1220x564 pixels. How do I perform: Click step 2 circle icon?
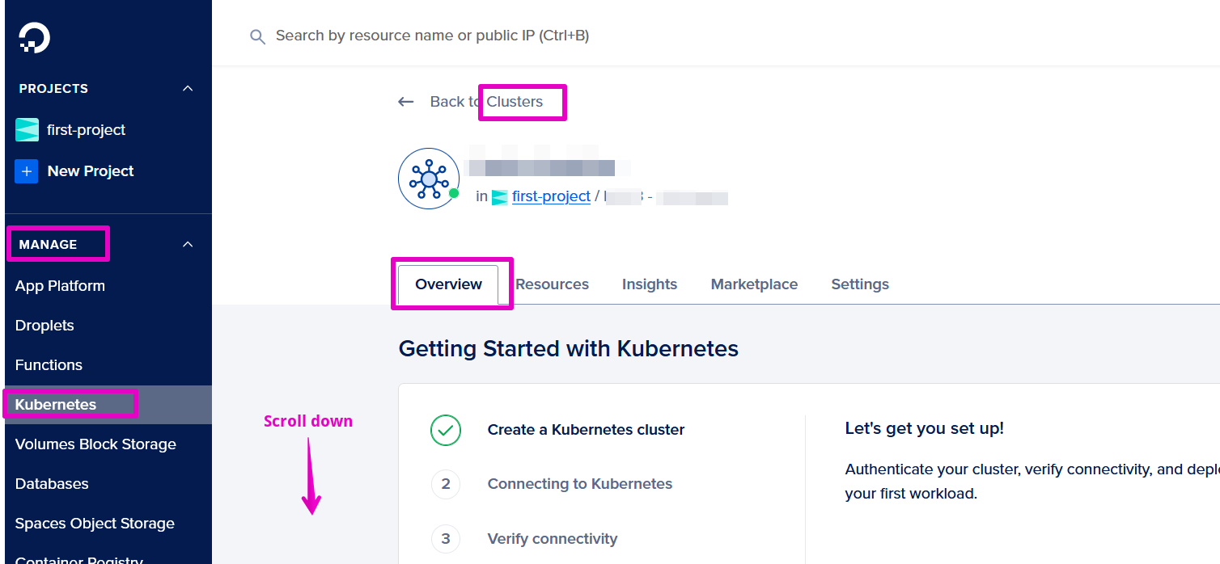click(446, 484)
